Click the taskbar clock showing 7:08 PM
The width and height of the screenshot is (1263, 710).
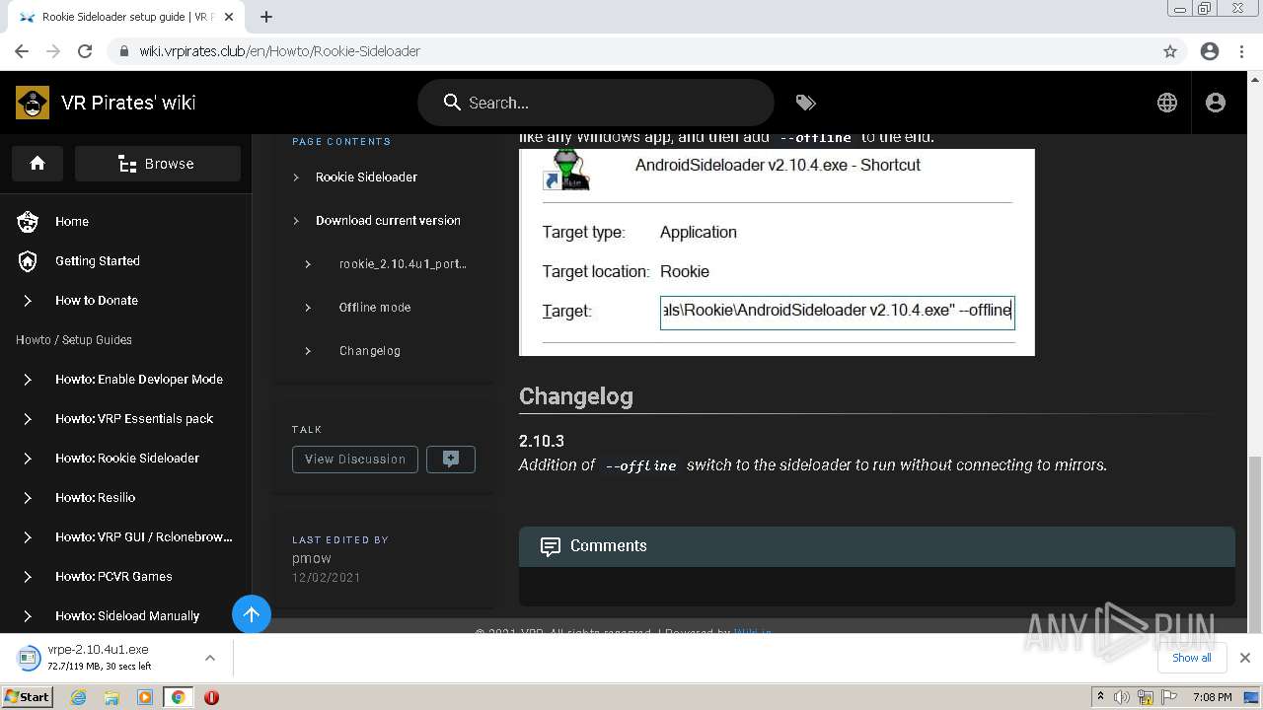(1212, 697)
